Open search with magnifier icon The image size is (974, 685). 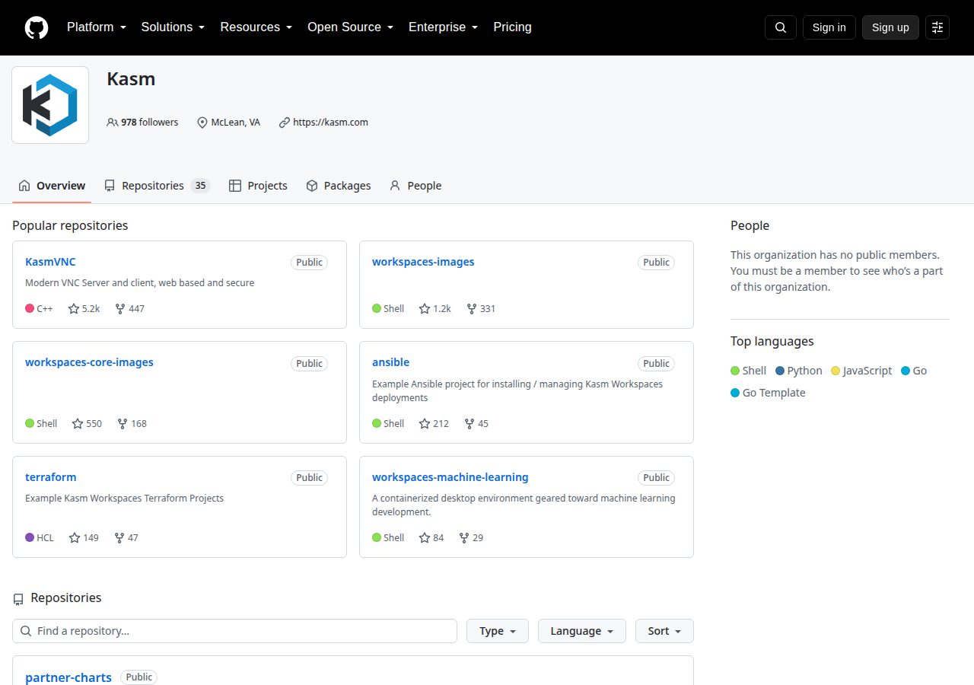pyautogui.click(x=781, y=27)
